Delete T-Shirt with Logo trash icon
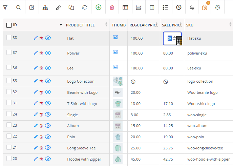The height and width of the screenshot is (166, 233). click(41, 103)
